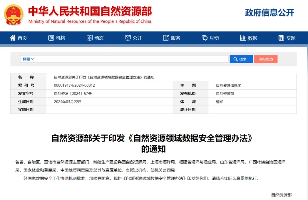Click the newspaper icon beside 专题

tap(281, 38)
